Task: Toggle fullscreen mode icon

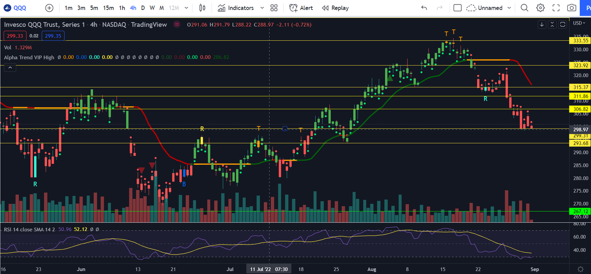Action: (556, 8)
